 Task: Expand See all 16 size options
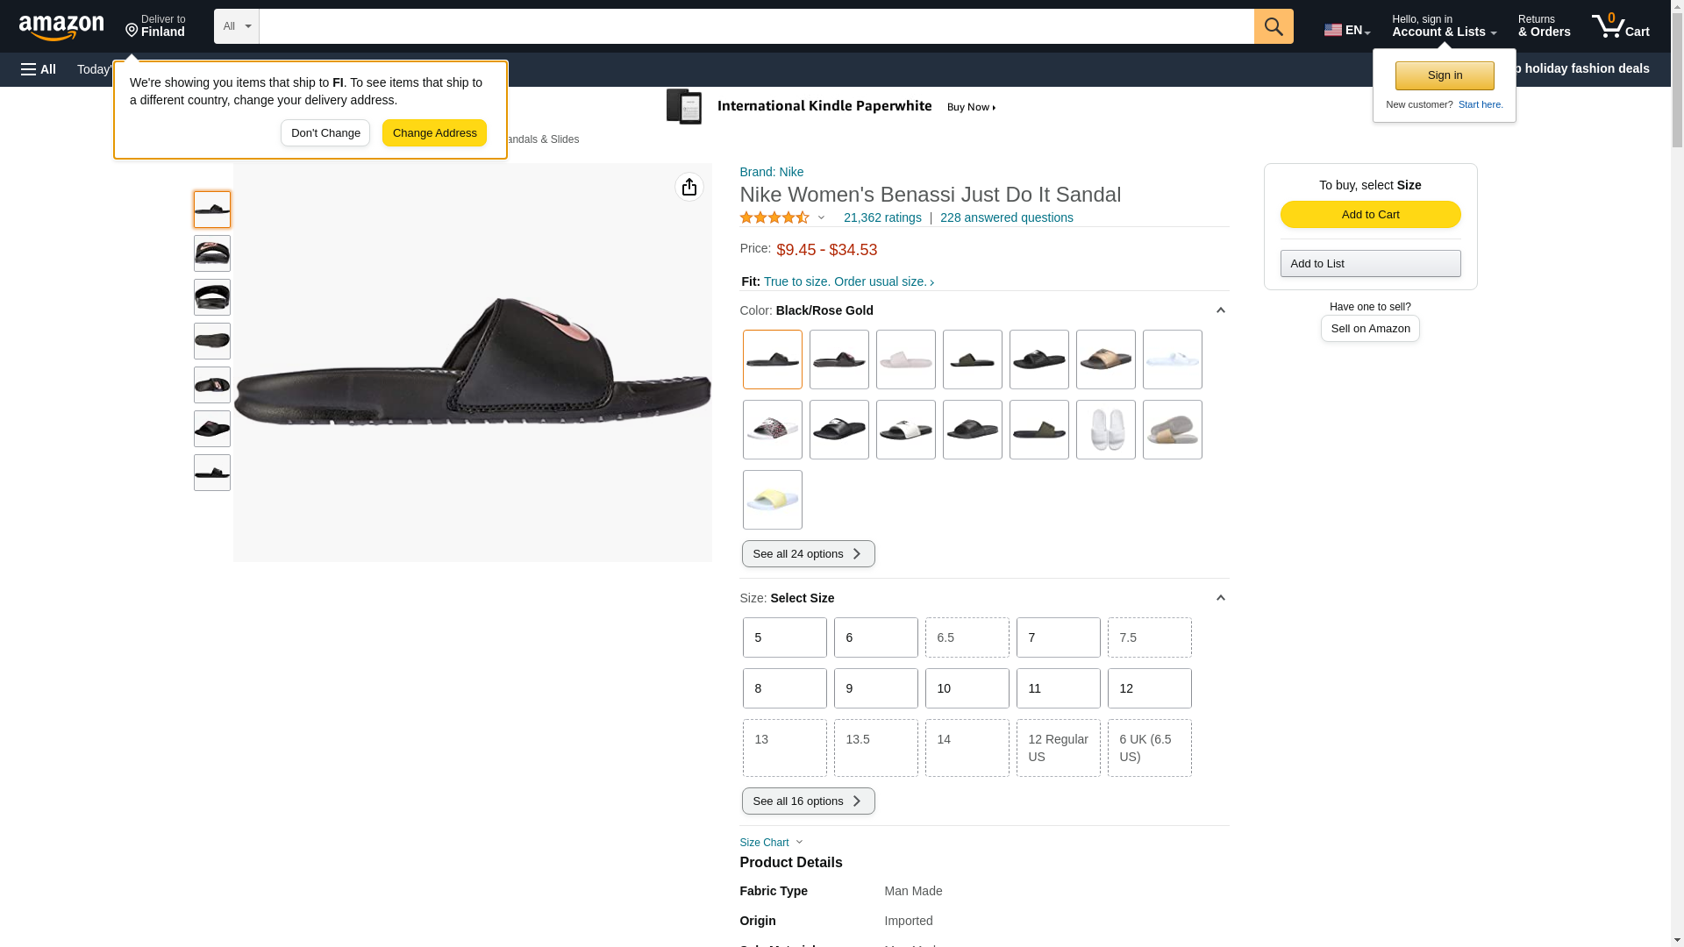coord(808,801)
